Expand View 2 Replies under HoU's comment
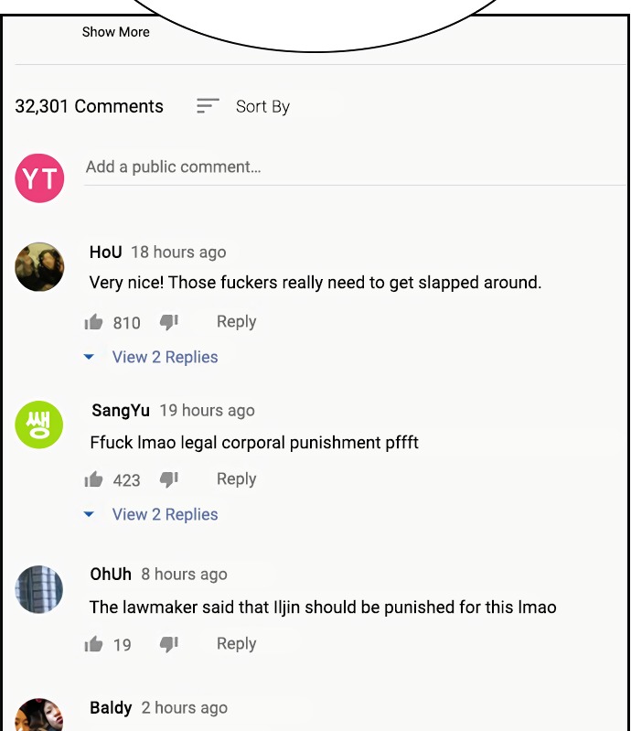This screenshot has height=731, width=631. (x=165, y=357)
